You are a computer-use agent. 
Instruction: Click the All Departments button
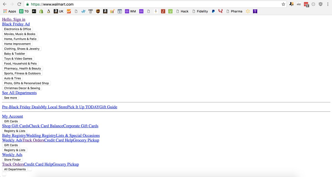pos(15,169)
